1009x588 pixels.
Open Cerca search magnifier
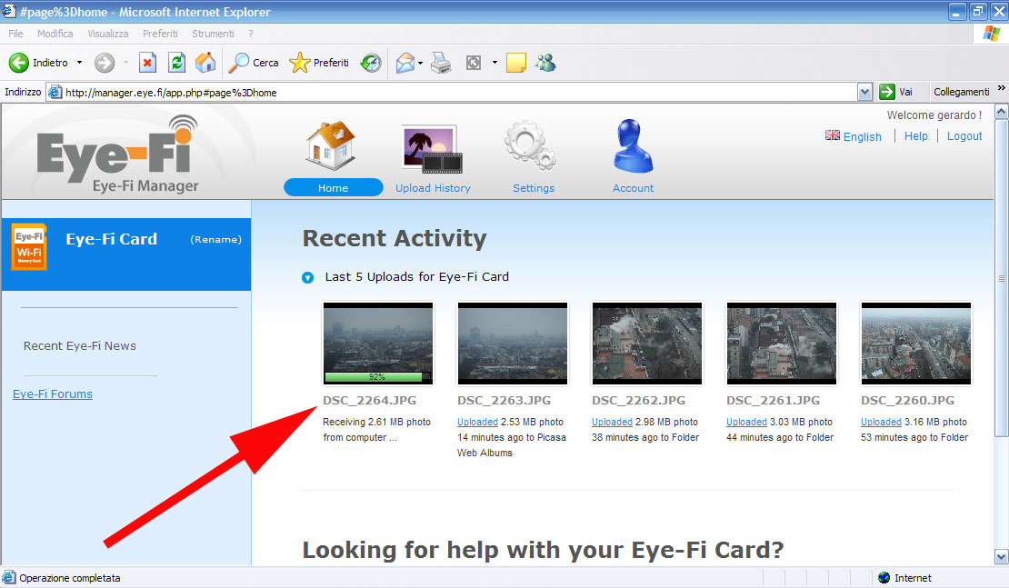coord(255,63)
